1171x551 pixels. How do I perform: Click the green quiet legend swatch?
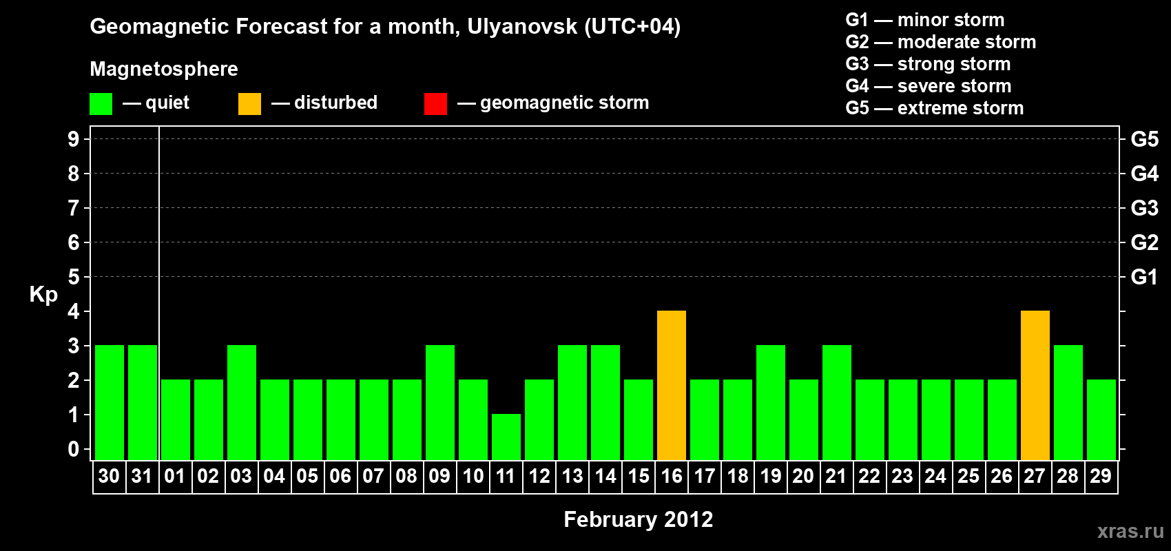[101, 104]
